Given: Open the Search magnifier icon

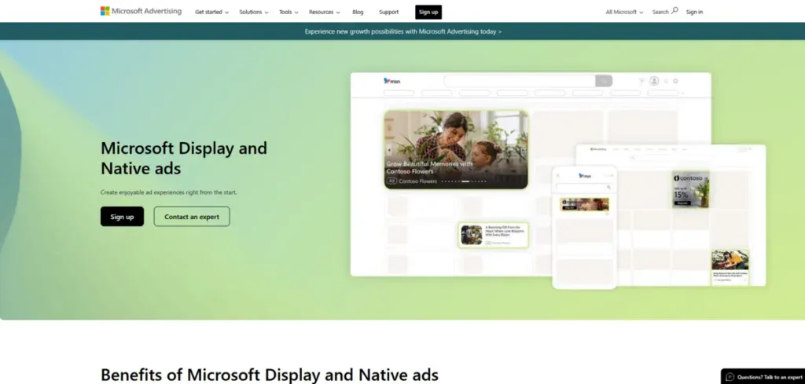Looking at the screenshot, I should tap(675, 10).
